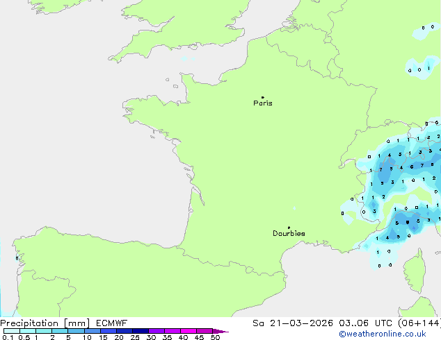Pick the 2–5 mm legend color box

pyautogui.click(x=60, y=331)
